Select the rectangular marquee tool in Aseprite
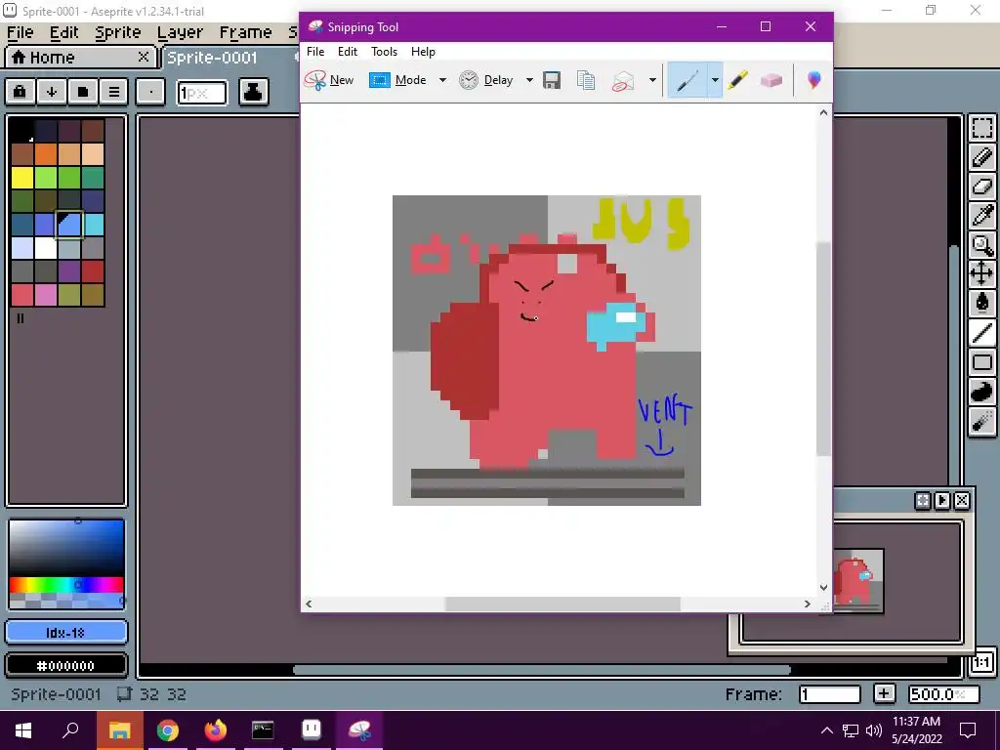The image size is (1000, 750). tap(982, 128)
